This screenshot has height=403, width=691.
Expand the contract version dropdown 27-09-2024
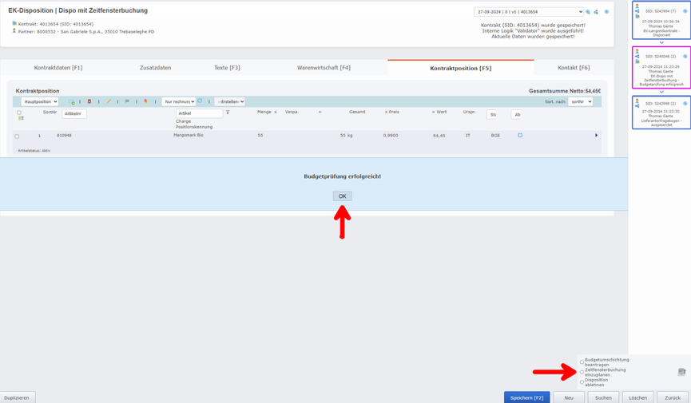click(528, 12)
